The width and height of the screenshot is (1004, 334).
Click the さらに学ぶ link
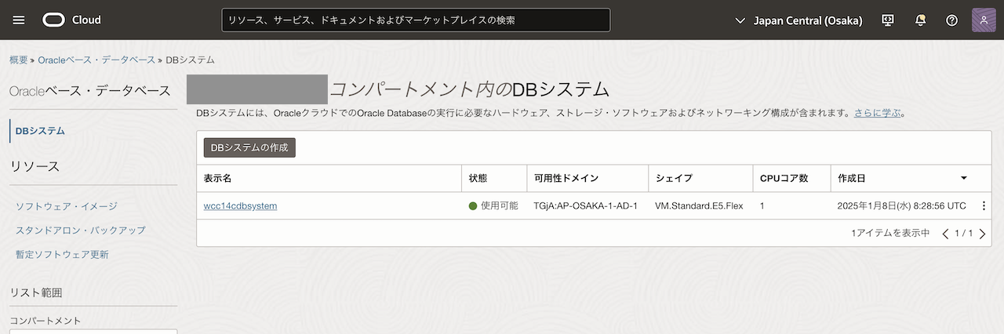point(878,113)
